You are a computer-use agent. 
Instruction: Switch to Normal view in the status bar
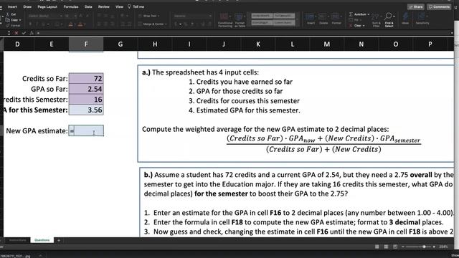[x=377, y=247]
